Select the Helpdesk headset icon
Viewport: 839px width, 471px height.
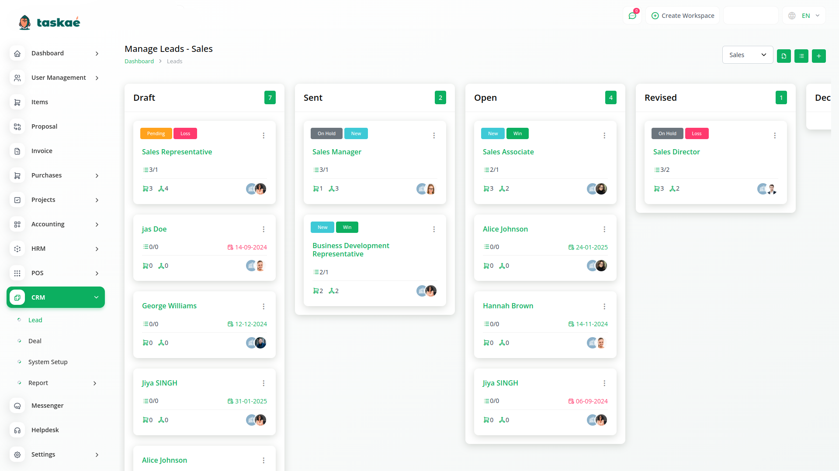point(17,430)
